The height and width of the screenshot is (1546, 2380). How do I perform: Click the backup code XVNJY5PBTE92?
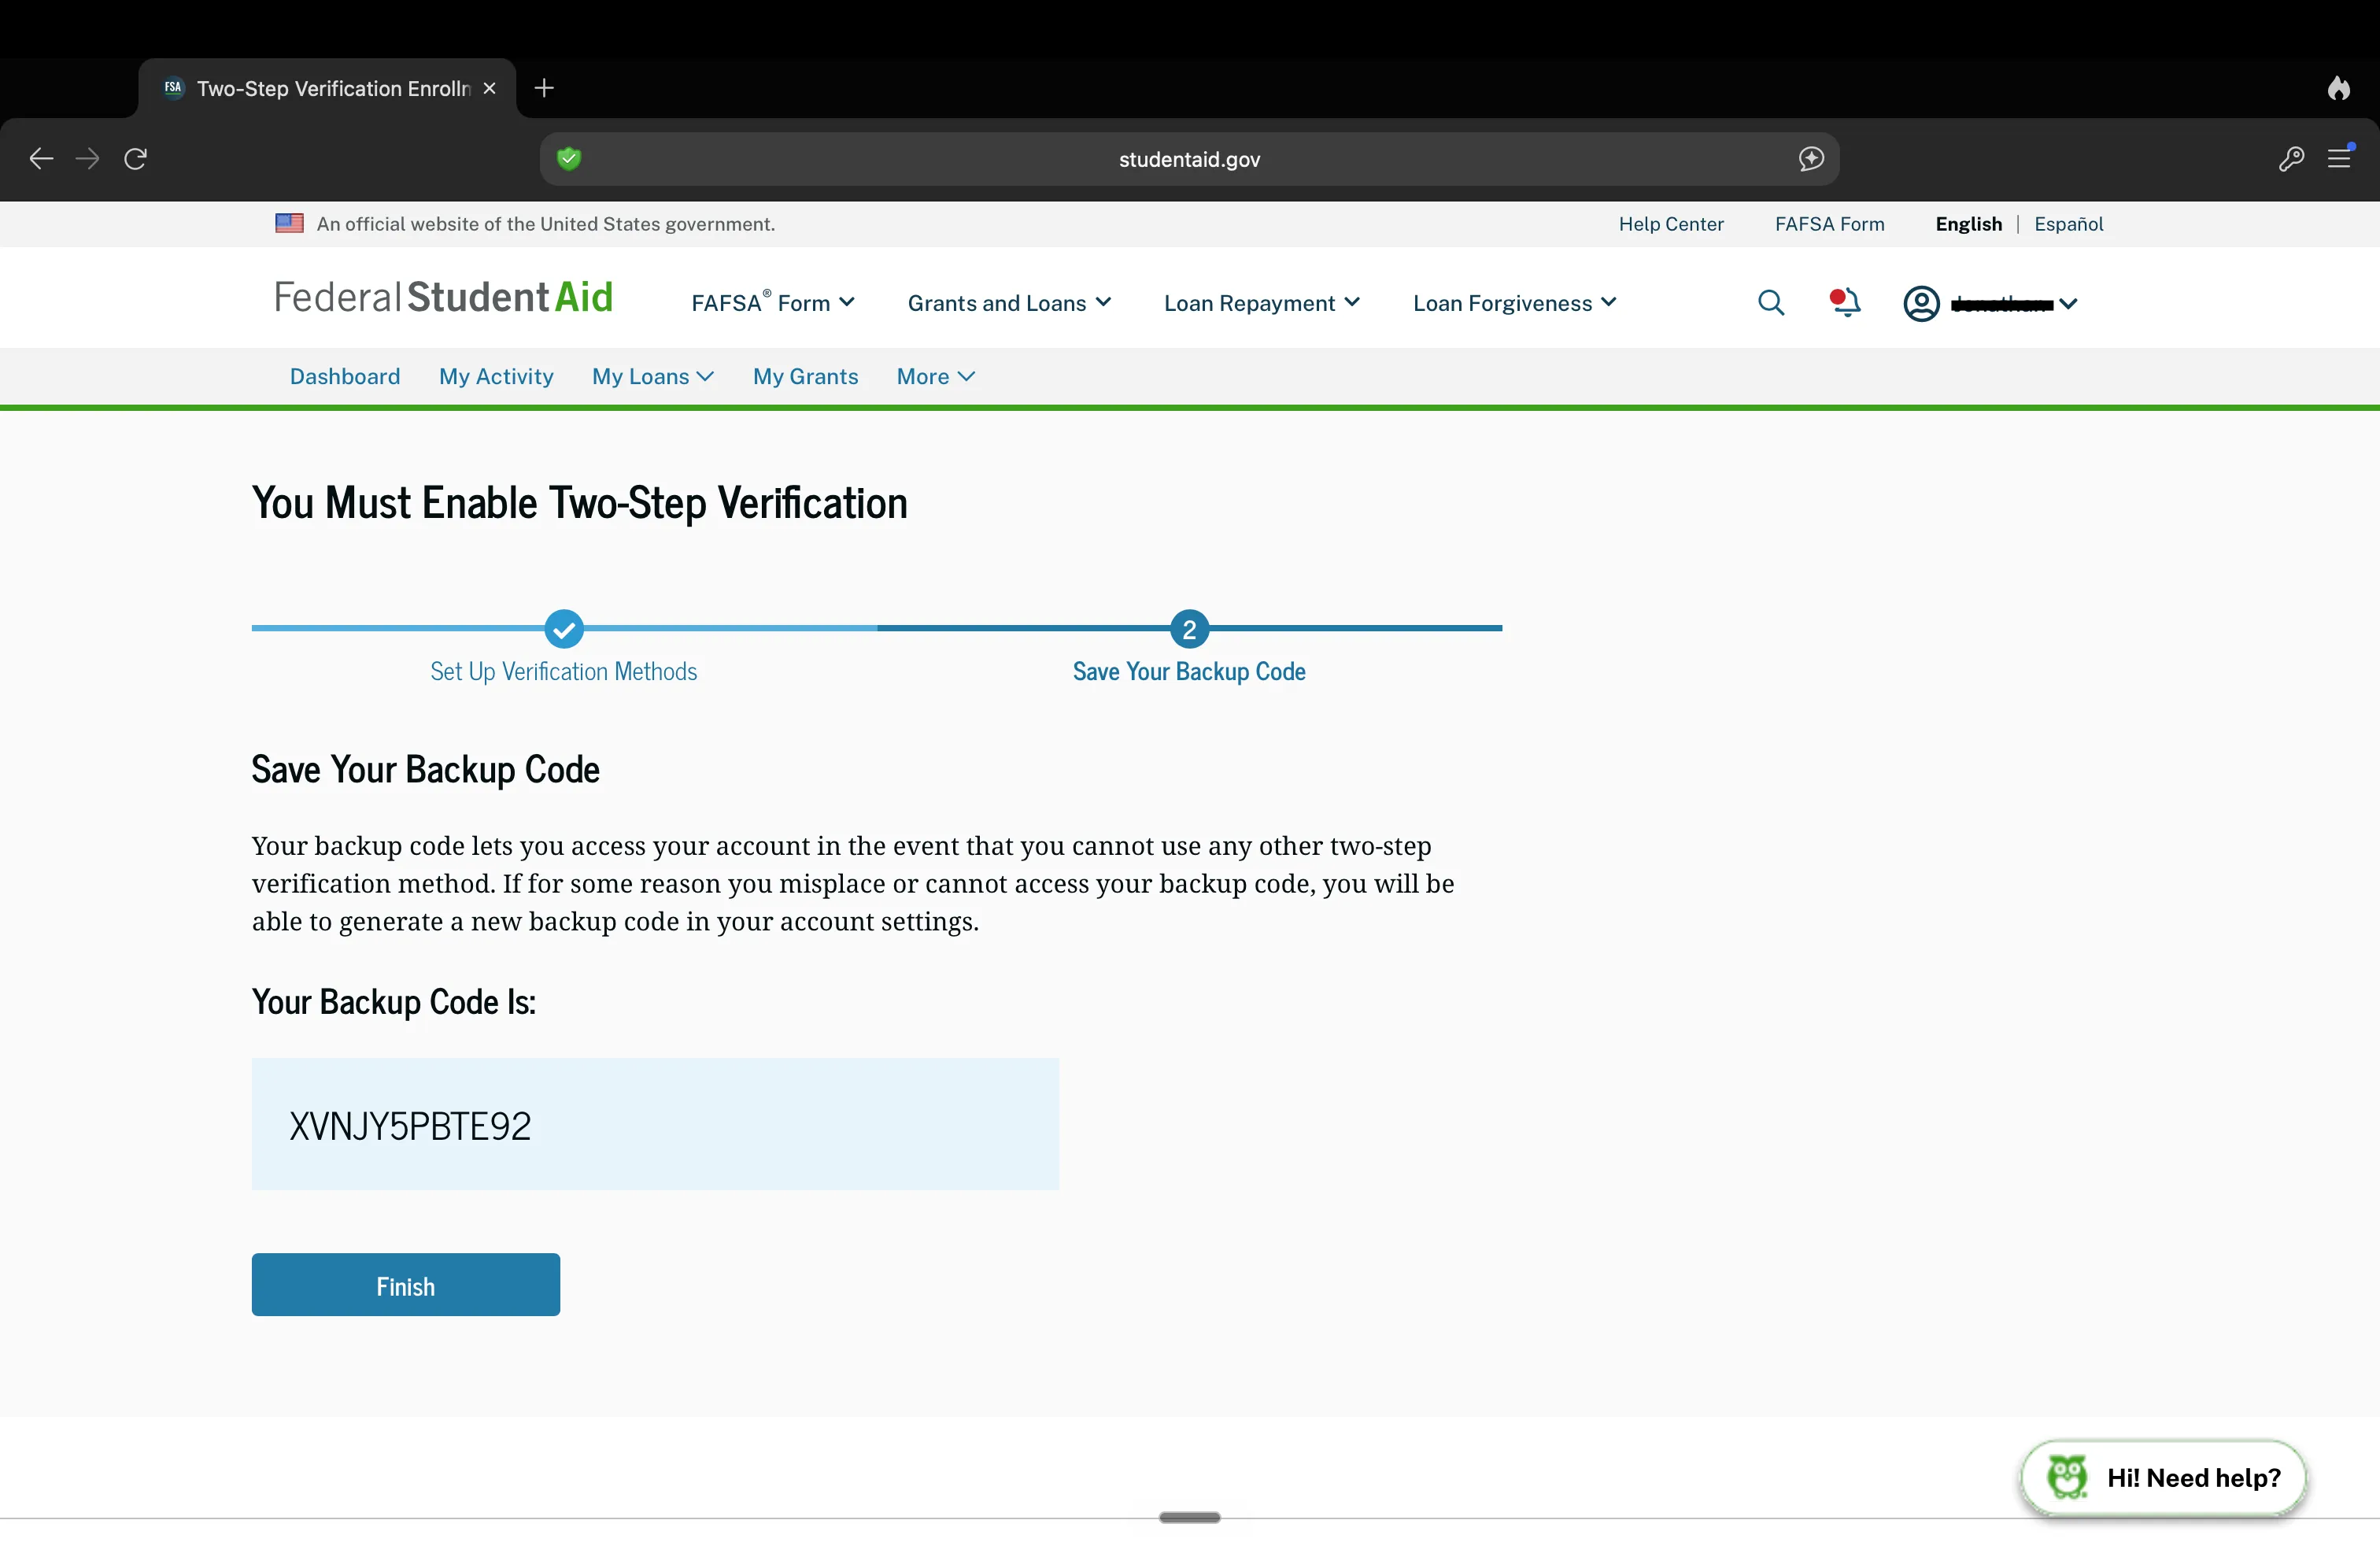pyautogui.click(x=410, y=1126)
